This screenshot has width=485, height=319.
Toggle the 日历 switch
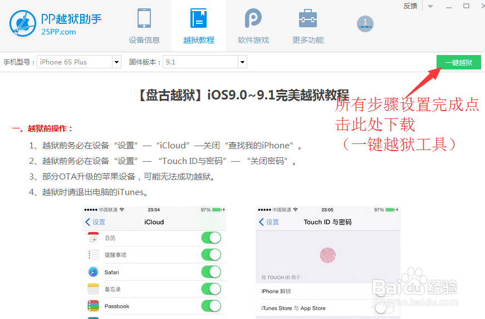211,238
